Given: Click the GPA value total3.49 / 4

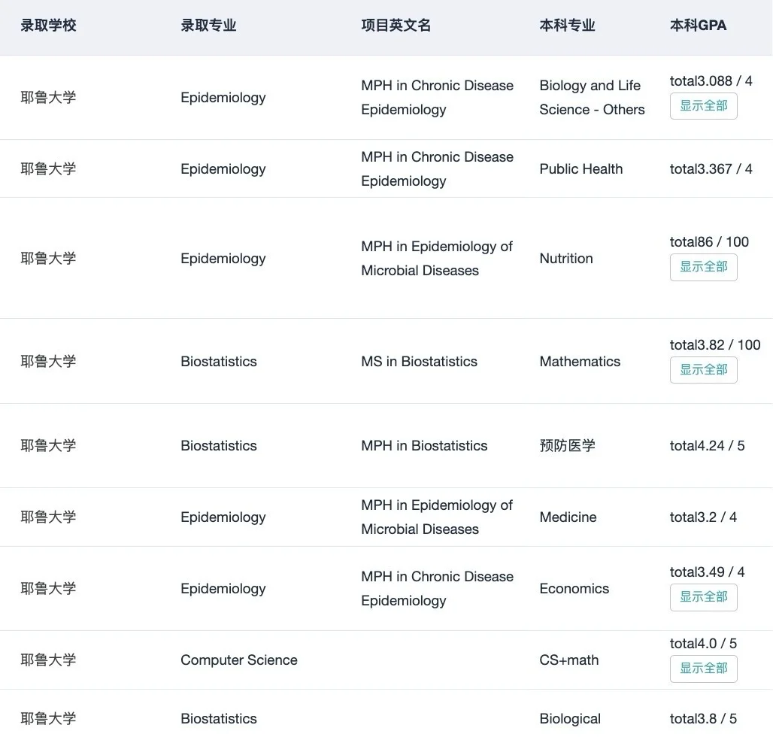Looking at the screenshot, I should (707, 572).
